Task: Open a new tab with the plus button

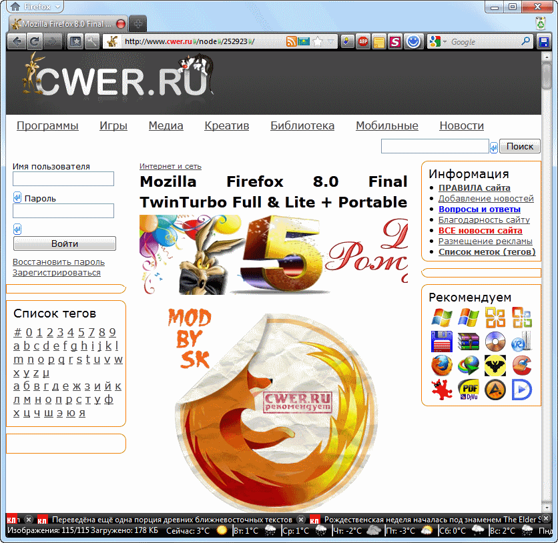Action: pyautogui.click(x=137, y=23)
